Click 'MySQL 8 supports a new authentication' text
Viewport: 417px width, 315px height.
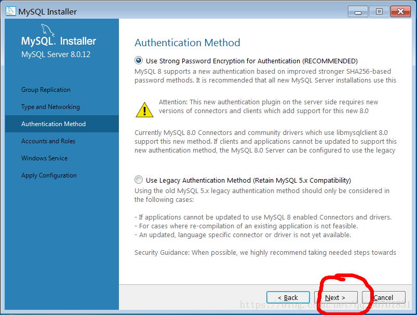[x=265, y=76]
